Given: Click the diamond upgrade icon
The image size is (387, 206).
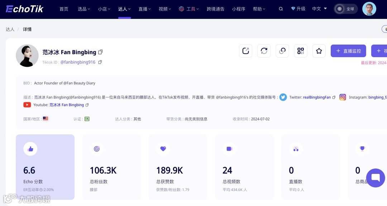Looking at the screenshot, I should (293, 9).
